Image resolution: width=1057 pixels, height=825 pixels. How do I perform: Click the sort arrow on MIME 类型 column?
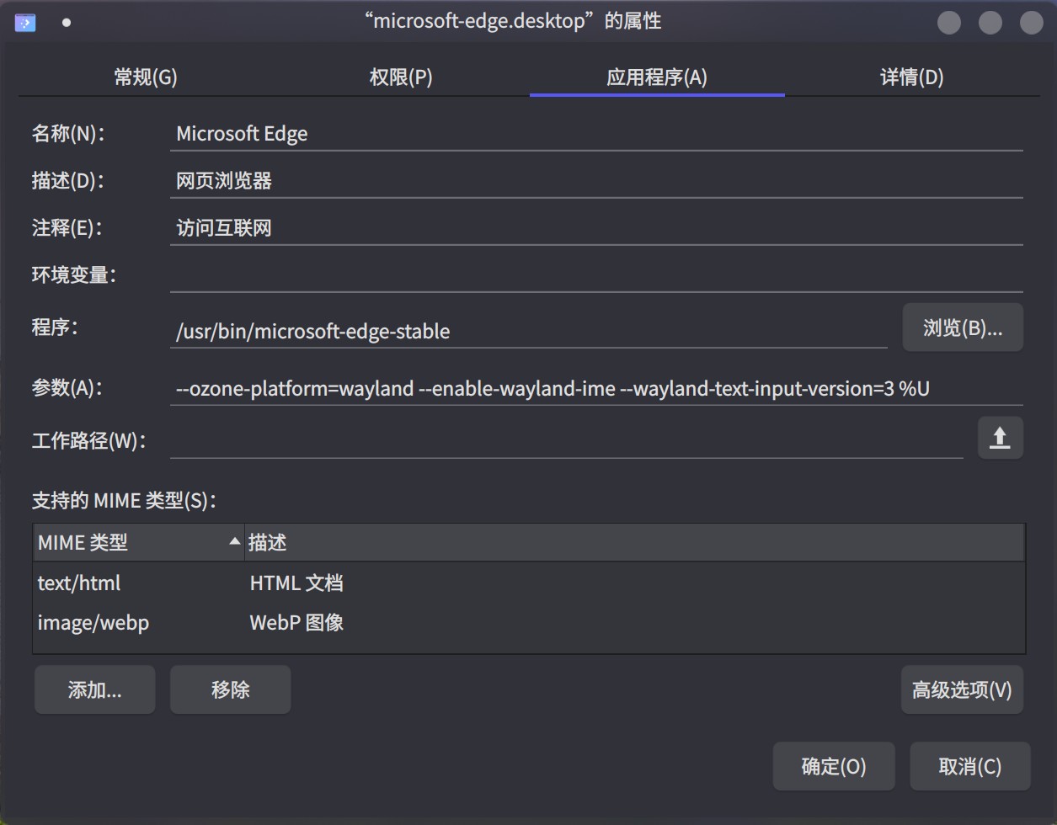[x=235, y=542]
